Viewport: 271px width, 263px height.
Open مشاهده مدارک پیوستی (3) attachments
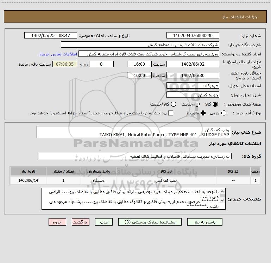(x=150, y=222)
